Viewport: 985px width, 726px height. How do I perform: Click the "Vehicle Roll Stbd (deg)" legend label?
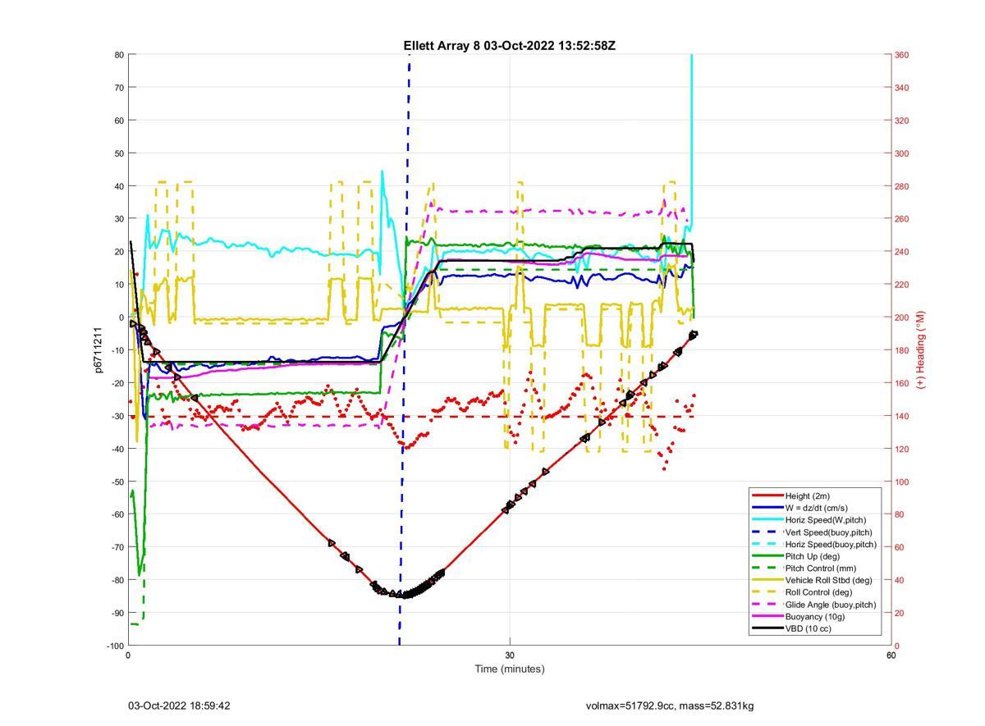829,580
